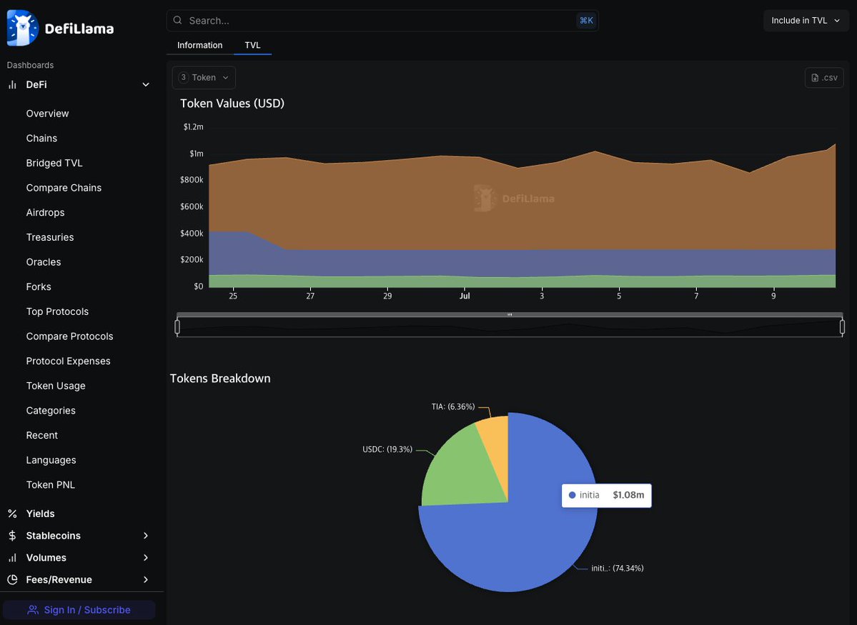Click the Stablecoins dollar icon
857x625 pixels.
point(12,536)
